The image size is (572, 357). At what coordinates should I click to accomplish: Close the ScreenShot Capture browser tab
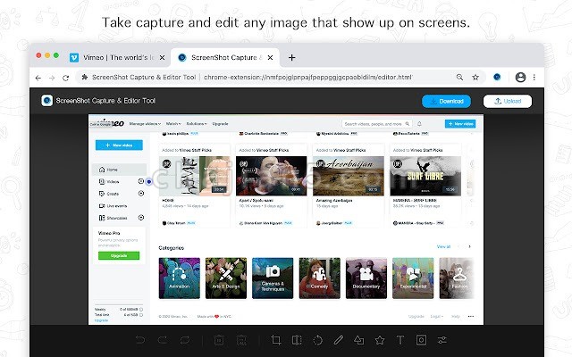tap(270, 57)
